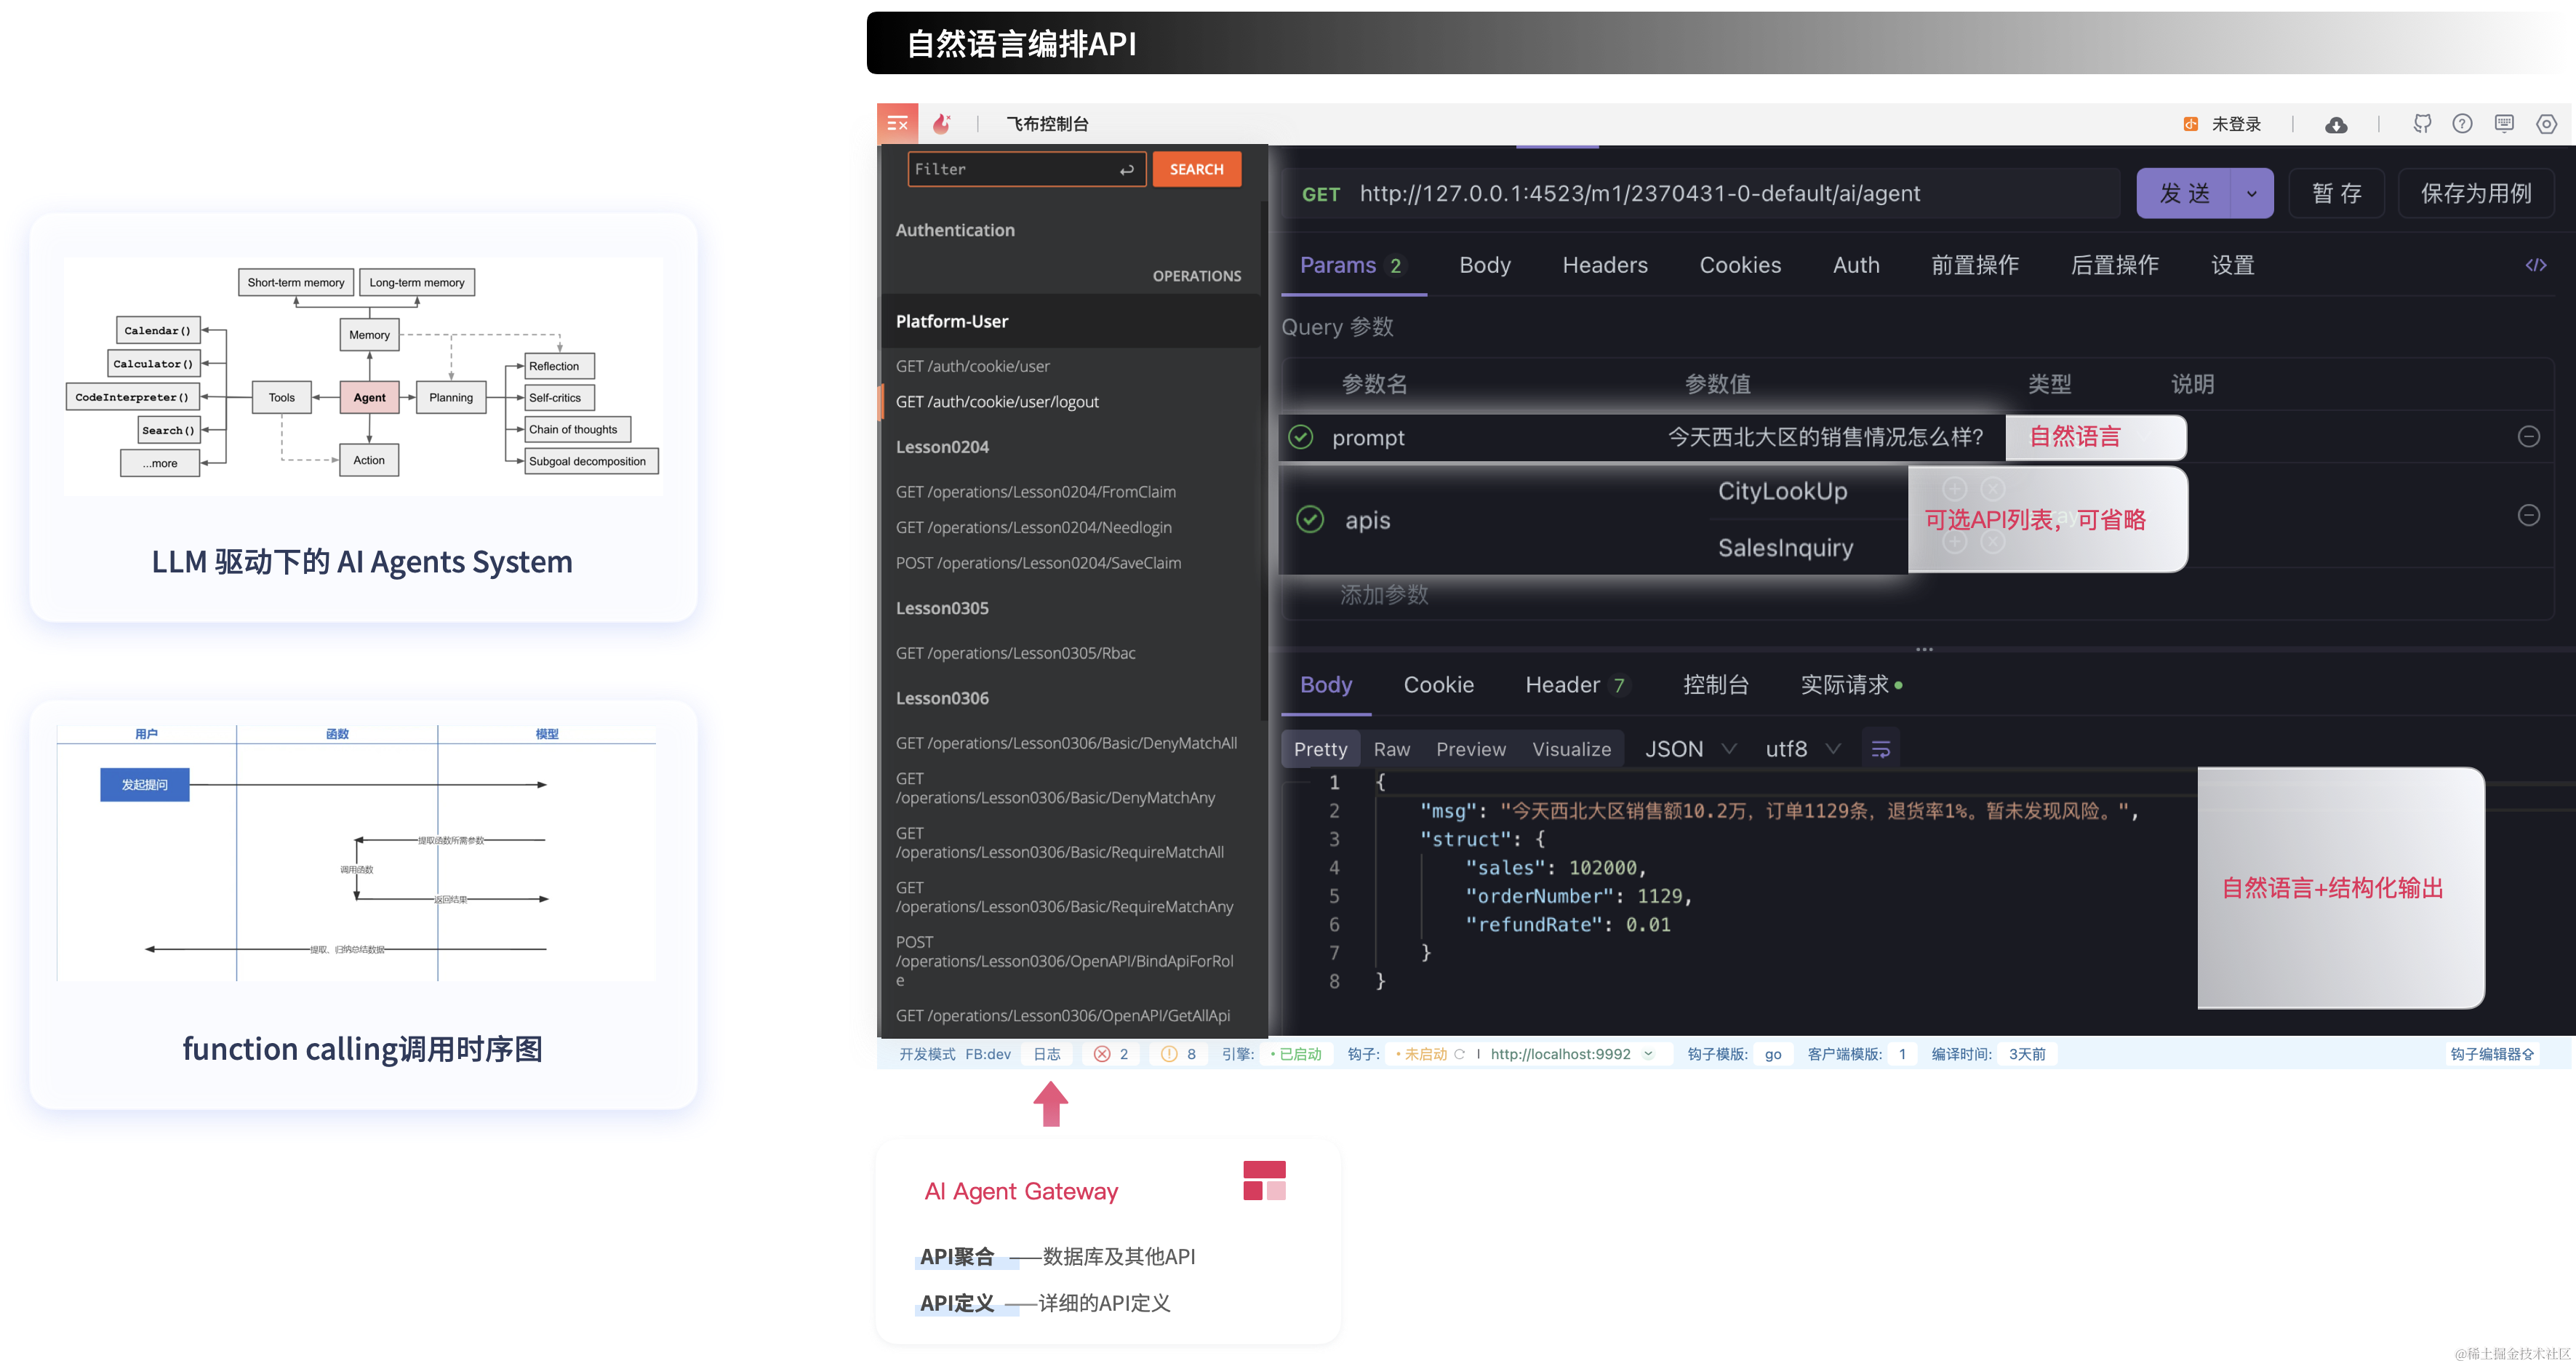
Task: Expand the localhost:9992 address dropdown
Action: (1649, 1053)
